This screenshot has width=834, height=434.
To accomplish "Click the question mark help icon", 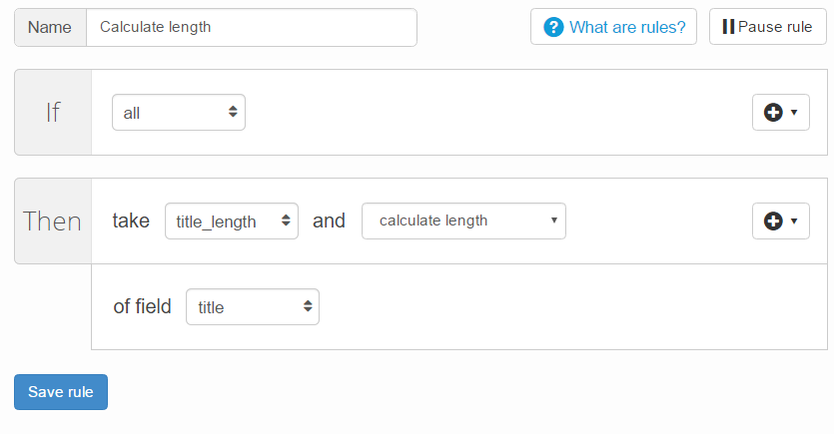I will pos(554,28).
